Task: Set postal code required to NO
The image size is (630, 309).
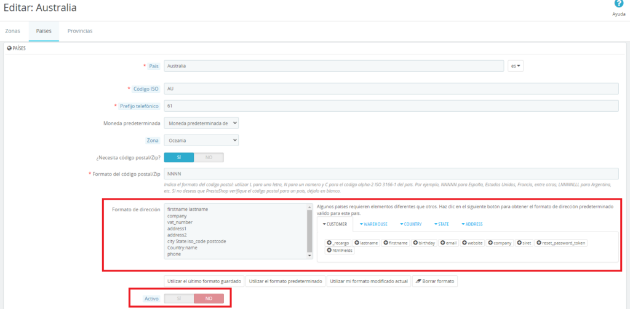Action: pyautogui.click(x=209, y=157)
